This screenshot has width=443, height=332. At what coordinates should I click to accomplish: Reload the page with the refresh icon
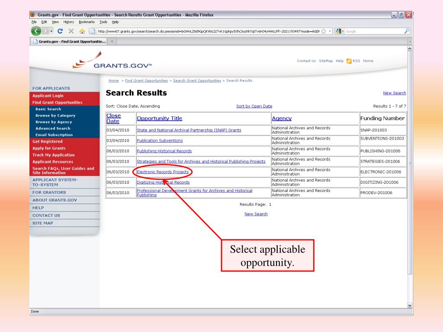pos(60,31)
